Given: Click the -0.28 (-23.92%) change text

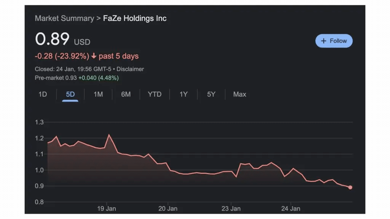Looking at the screenshot, I should pyautogui.click(x=62, y=56).
